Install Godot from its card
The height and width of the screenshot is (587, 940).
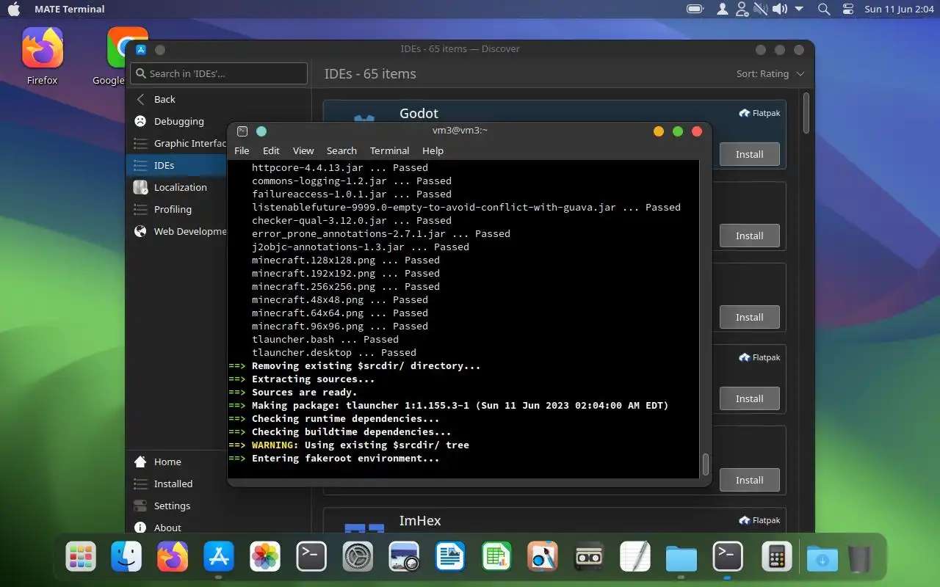tap(749, 154)
